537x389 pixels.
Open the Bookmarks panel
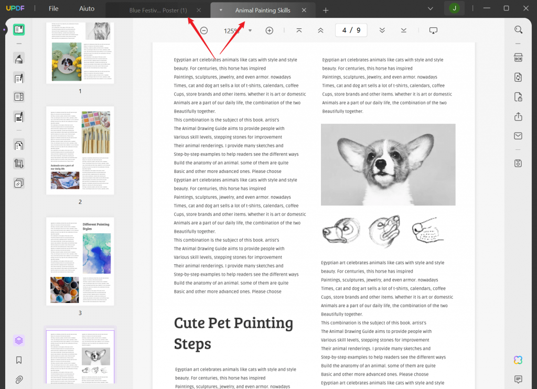(19, 360)
